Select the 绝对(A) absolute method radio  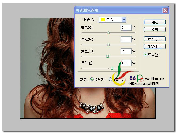coord(110,79)
